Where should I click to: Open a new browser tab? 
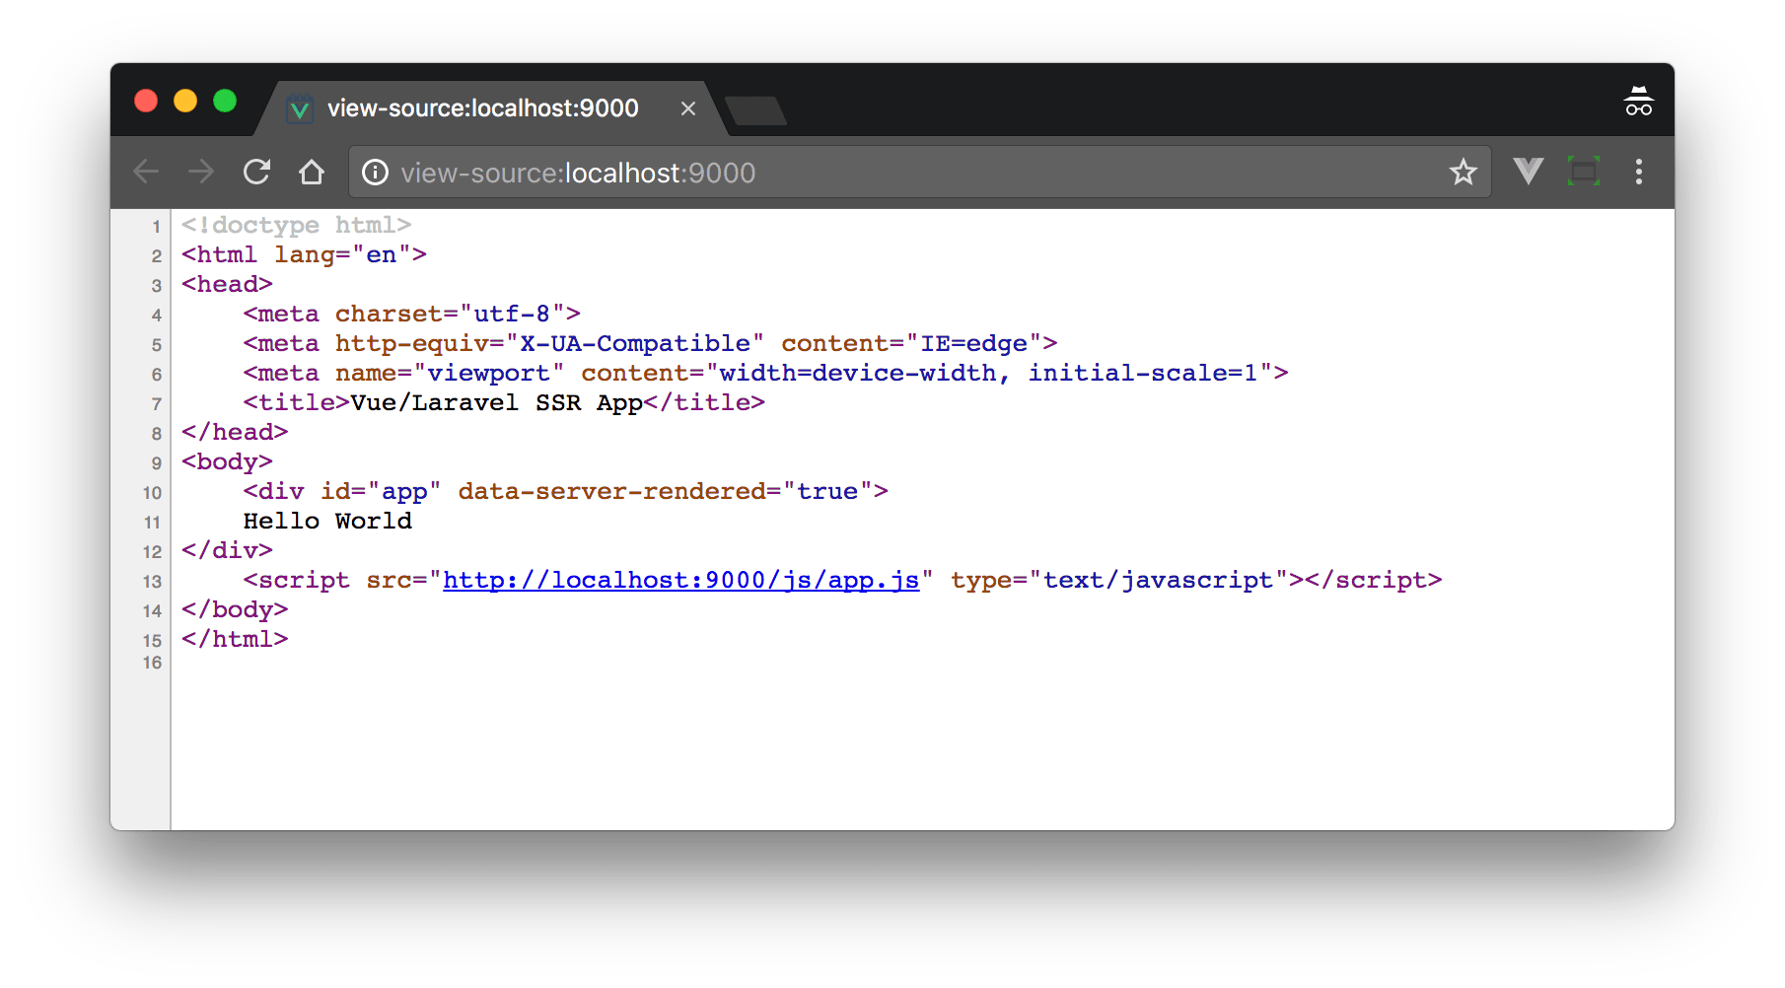tap(754, 111)
